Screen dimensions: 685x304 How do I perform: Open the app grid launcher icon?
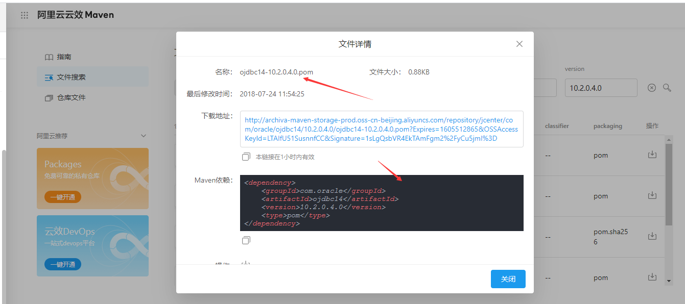(25, 15)
